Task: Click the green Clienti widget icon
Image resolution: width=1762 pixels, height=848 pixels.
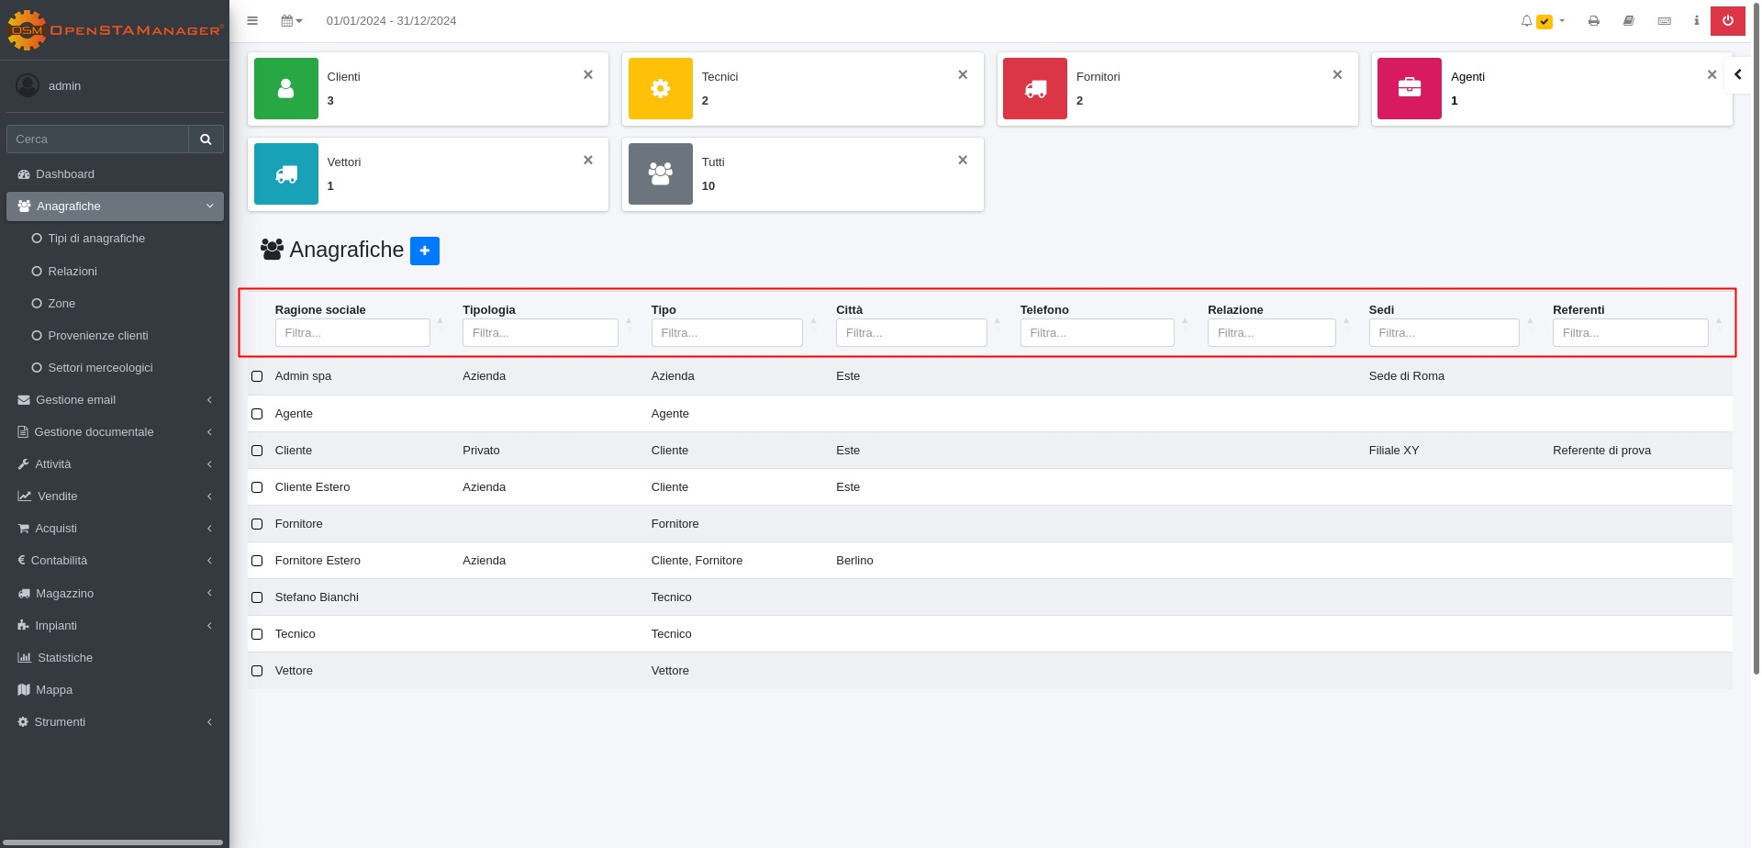Action: (286, 89)
